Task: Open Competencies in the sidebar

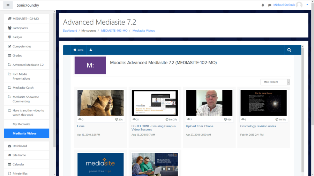Action: [x=27, y=46]
